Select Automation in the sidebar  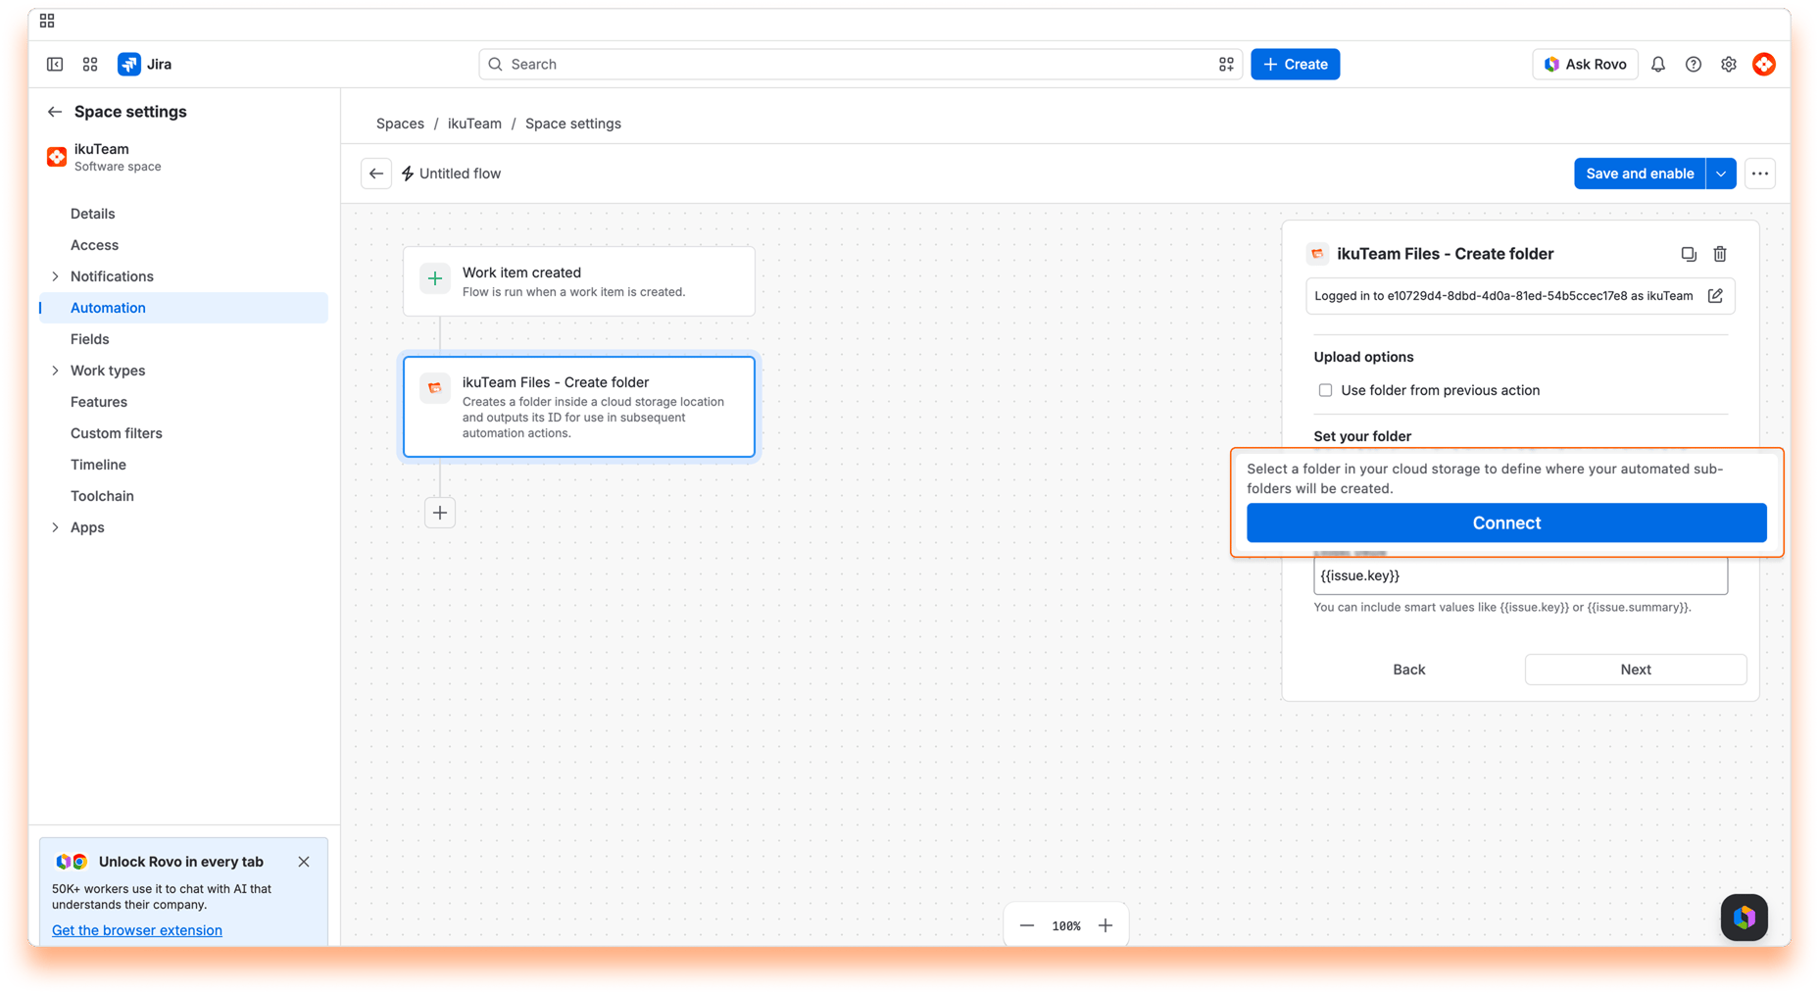[183, 308]
